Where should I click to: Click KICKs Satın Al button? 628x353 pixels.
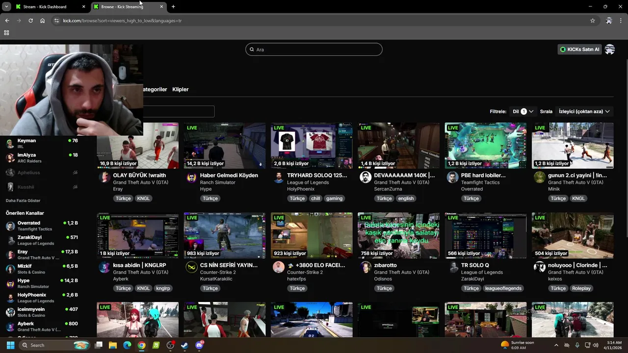coord(579,50)
